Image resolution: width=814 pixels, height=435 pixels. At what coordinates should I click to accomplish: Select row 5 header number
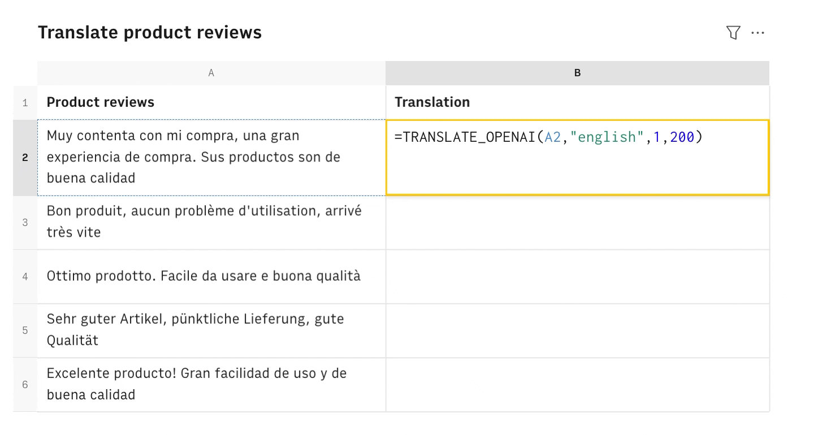[x=25, y=330]
